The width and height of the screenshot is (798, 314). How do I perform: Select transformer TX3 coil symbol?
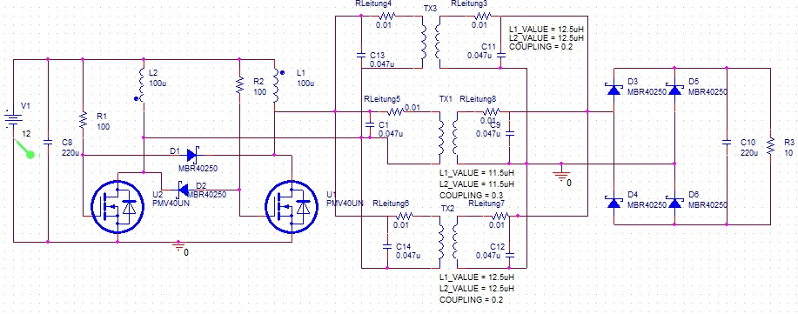pyautogui.click(x=431, y=43)
